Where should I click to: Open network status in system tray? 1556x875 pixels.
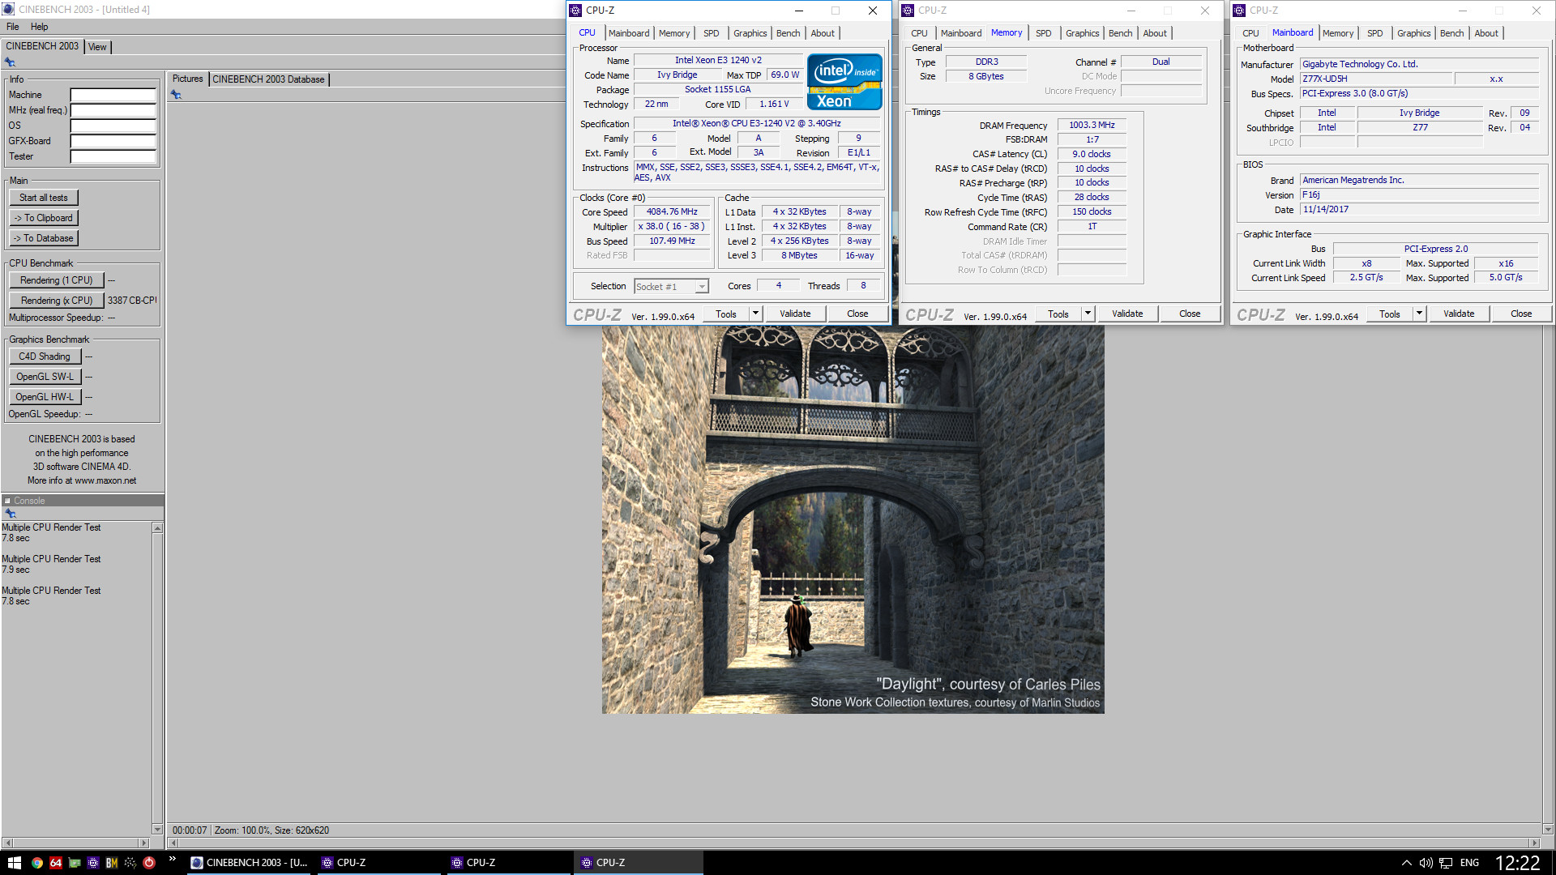click(1446, 863)
